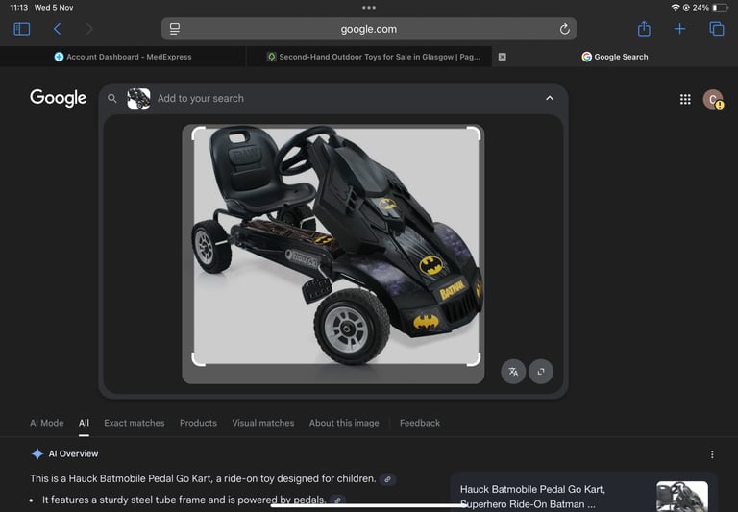The height and width of the screenshot is (512, 738).
Task: Click the 11:13 clock text
Action: (x=19, y=8)
